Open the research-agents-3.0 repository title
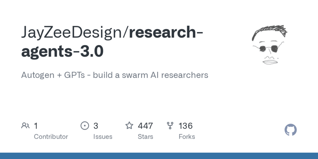Screen dimensions: 318x159 [x=112, y=42]
